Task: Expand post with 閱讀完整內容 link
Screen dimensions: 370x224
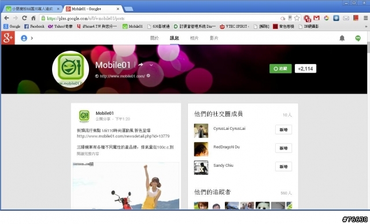Action: [x=88, y=154]
